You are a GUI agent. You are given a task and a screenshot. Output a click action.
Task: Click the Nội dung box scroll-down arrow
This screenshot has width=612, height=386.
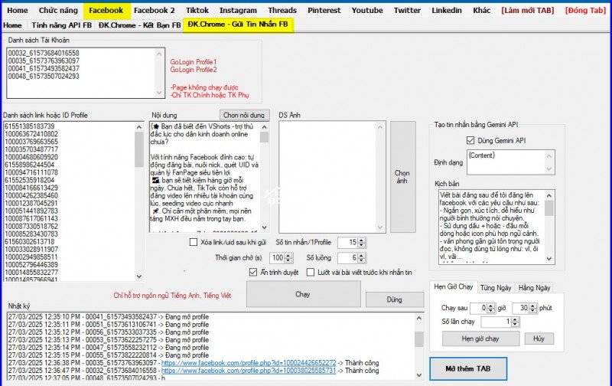265,227
